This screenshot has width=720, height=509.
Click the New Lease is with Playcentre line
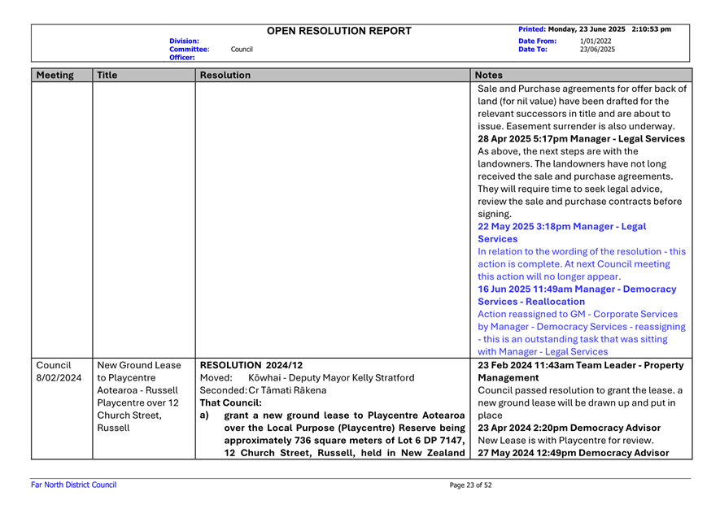pos(565,441)
